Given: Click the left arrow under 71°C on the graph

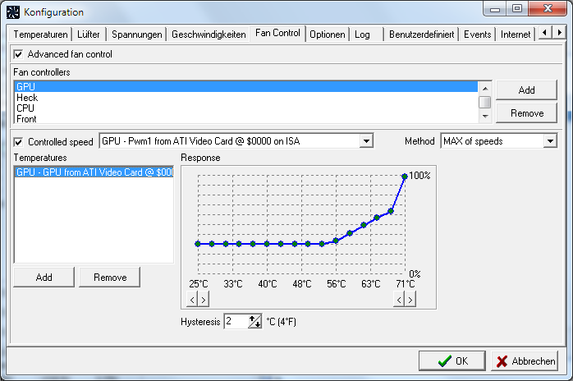Looking at the screenshot, I should pos(399,300).
